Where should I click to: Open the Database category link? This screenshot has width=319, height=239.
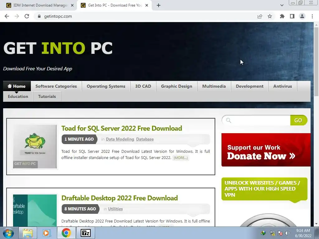click(x=145, y=139)
